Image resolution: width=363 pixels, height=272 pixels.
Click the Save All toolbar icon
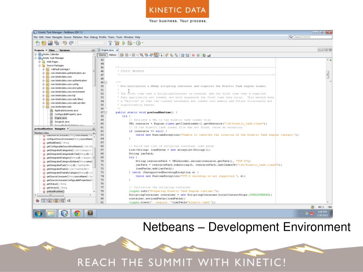pyautogui.click(x=57, y=43)
